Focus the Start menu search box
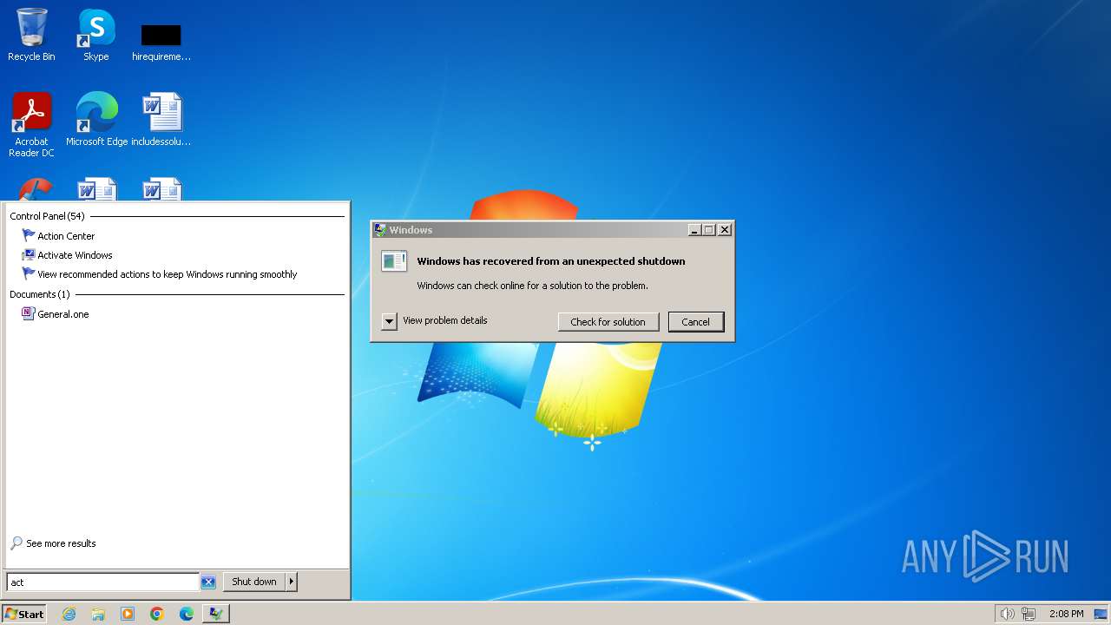 [x=102, y=582]
